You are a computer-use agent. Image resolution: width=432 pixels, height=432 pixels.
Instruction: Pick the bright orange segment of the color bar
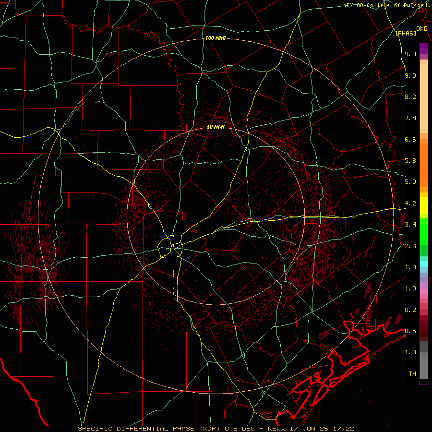coord(424,166)
